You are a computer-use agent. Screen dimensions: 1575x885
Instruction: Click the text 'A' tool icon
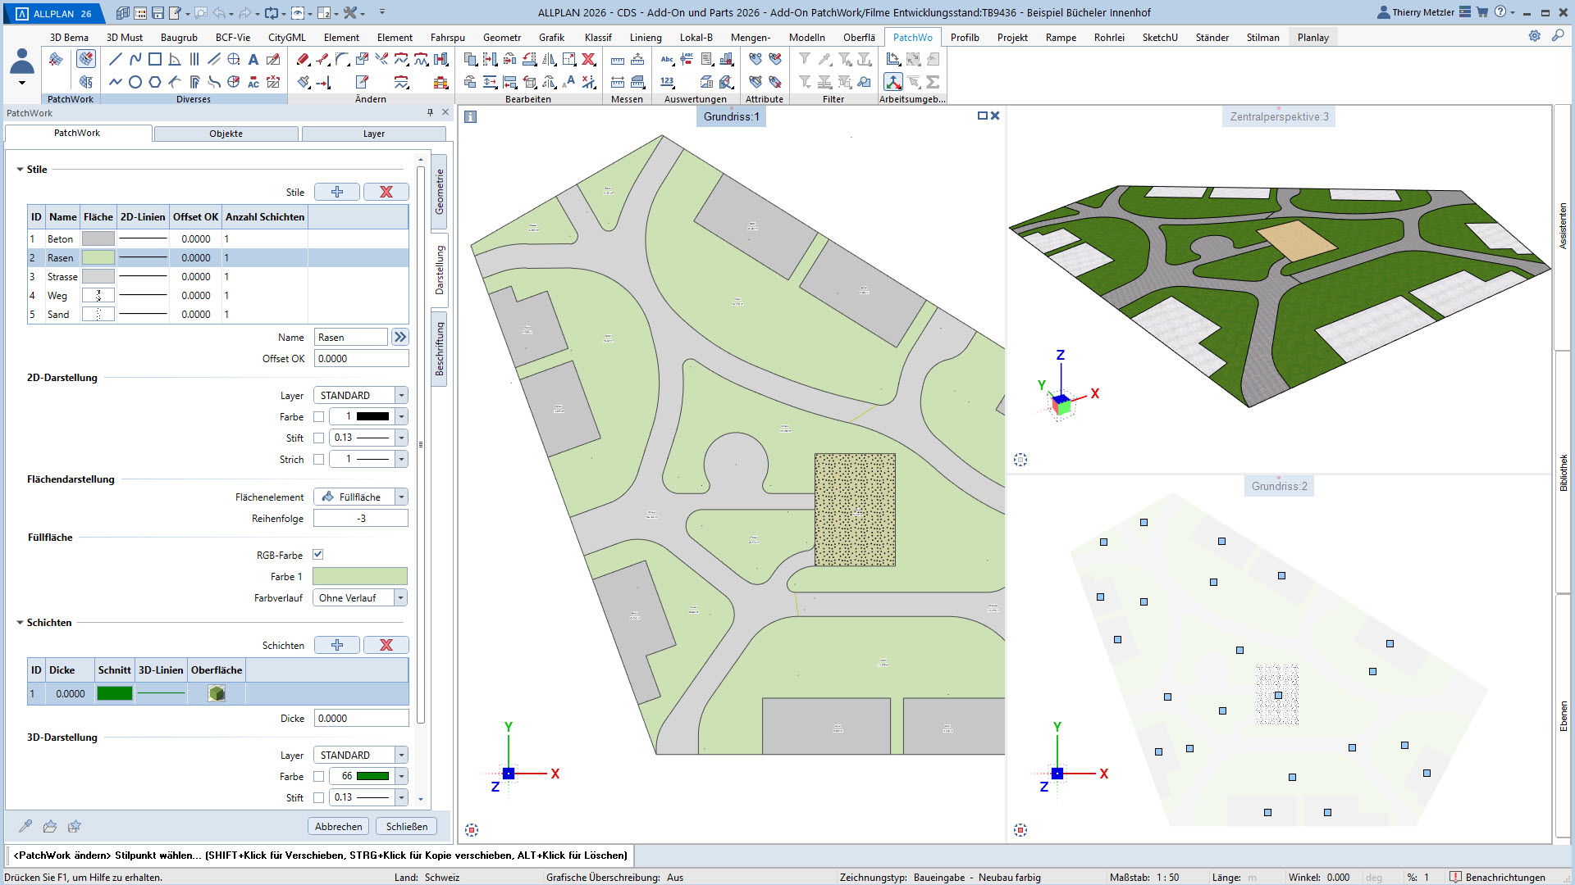click(253, 59)
